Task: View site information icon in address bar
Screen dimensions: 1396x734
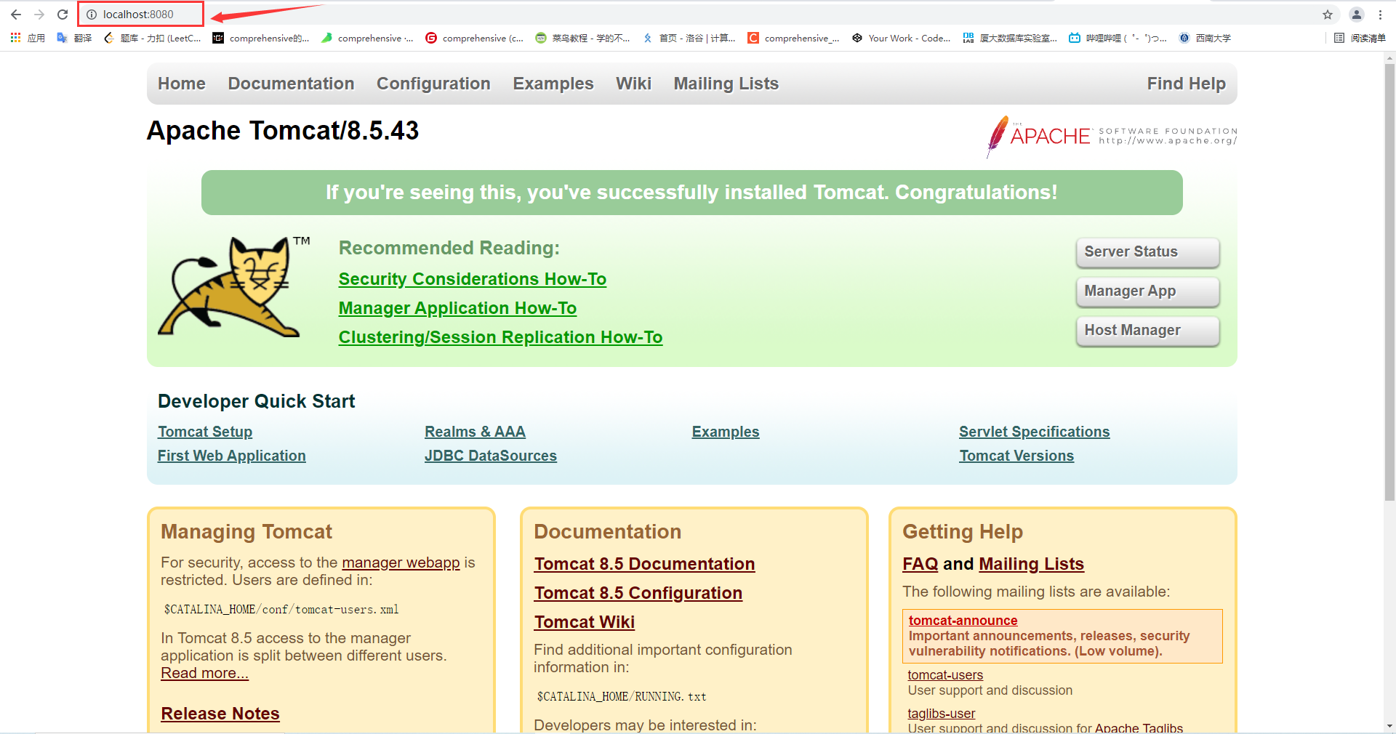Action: pos(92,15)
